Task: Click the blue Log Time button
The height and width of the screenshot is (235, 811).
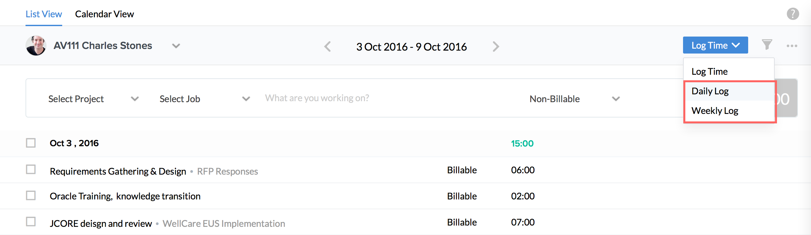Action: point(715,45)
